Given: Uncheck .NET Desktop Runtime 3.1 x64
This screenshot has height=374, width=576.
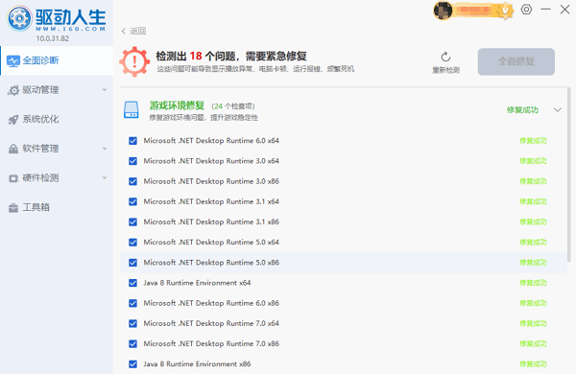Looking at the screenshot, I should [133, 202].
